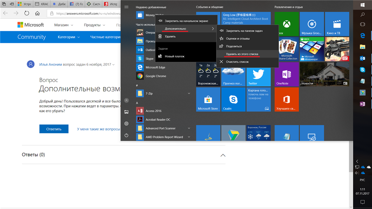
Task: Expand the question date dropdown arrow
Action: point(113,65)
